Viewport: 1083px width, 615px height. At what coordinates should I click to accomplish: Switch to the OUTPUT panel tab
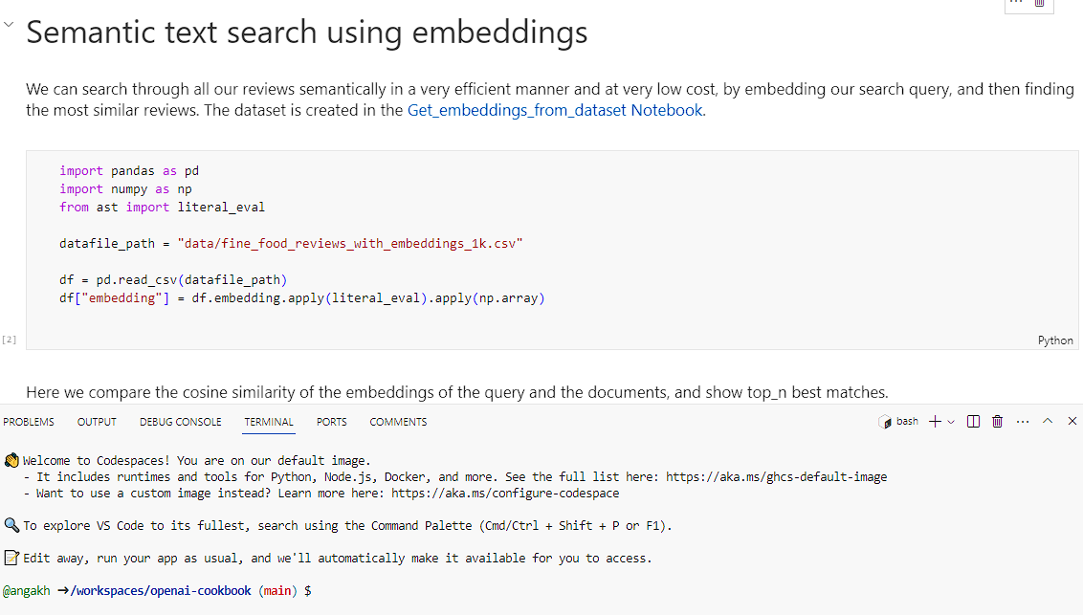click(x=97, y=422)
